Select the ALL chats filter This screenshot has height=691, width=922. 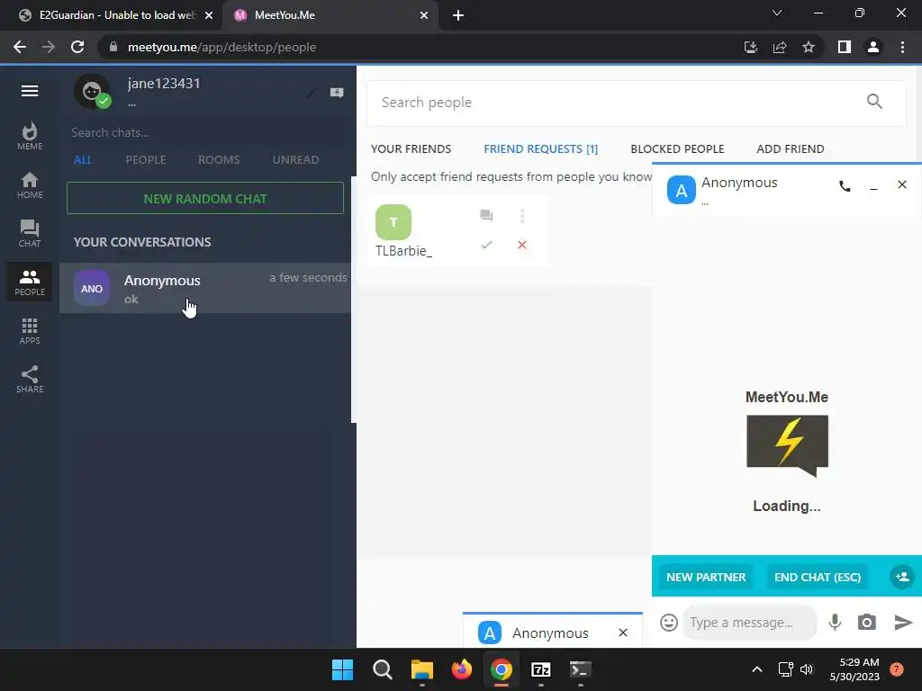point(83,160)
